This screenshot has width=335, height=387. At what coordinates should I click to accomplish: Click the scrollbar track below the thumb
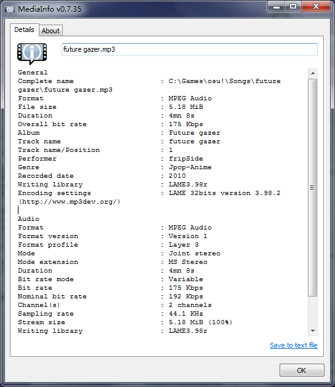[x=313, y=311]
